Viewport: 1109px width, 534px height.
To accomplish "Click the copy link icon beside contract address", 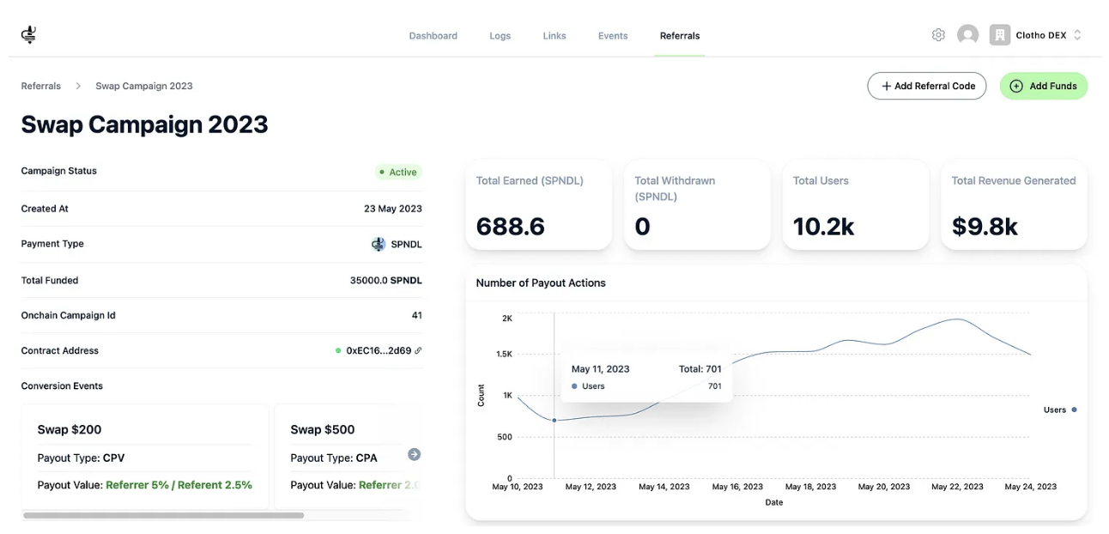I will [x=418, y=351].
